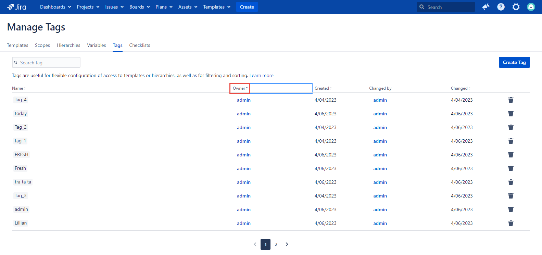
Task: Open the help question mark icon
Action: point(501,7)
